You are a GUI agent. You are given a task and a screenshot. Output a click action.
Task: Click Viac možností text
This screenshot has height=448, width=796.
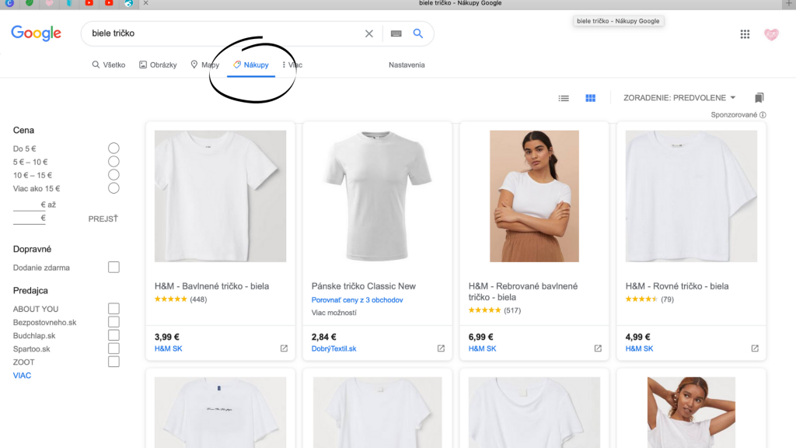pyautogui.click(x=334, y=313)
